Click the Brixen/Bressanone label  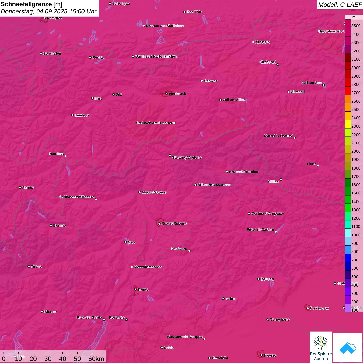[214, 185]
